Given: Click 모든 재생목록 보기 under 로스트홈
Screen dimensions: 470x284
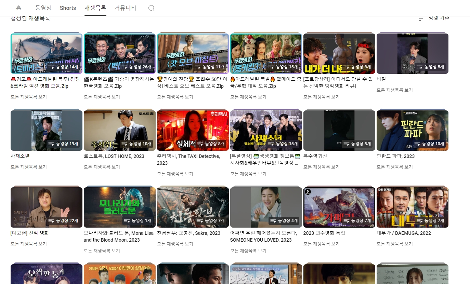Looking at the screenshot, I should [102, 167].
